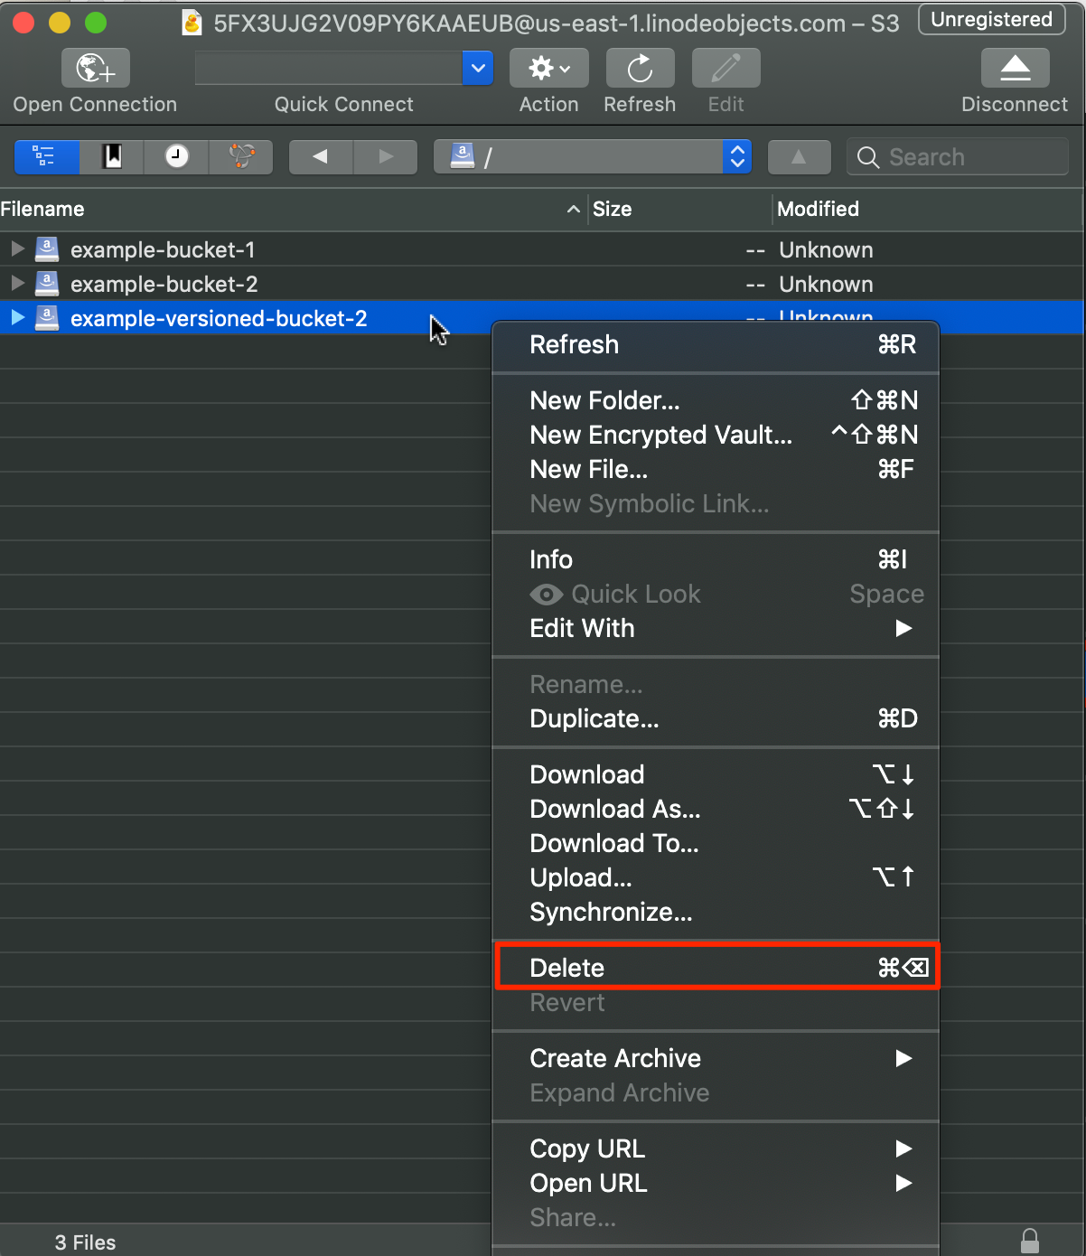The image size is (1086, 1256).
Task: Click the lock icon in status bar
Action: [1029, 1241]
